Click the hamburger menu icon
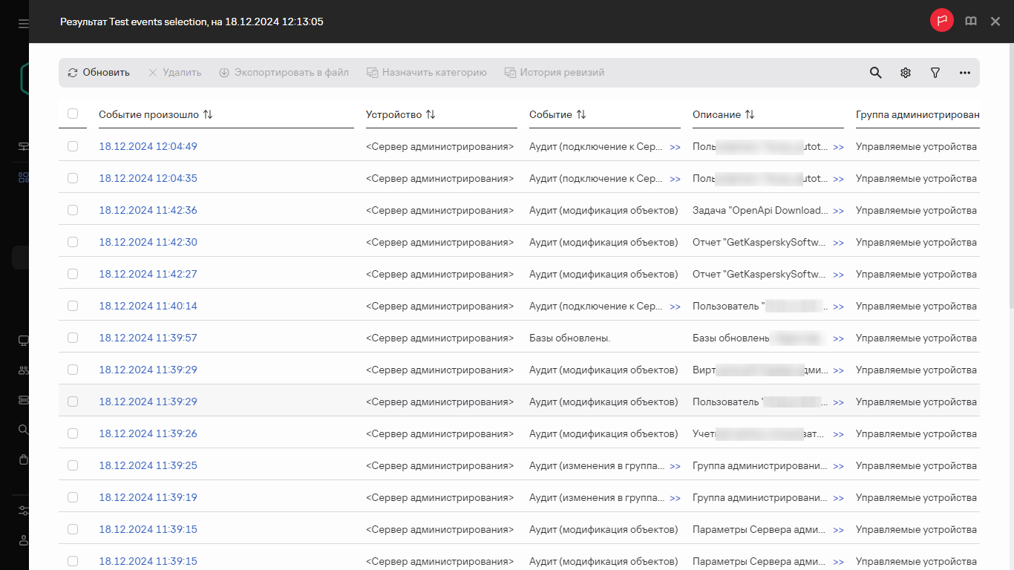The height and width of the screenshot is (570, 1014). coord(24,24)
